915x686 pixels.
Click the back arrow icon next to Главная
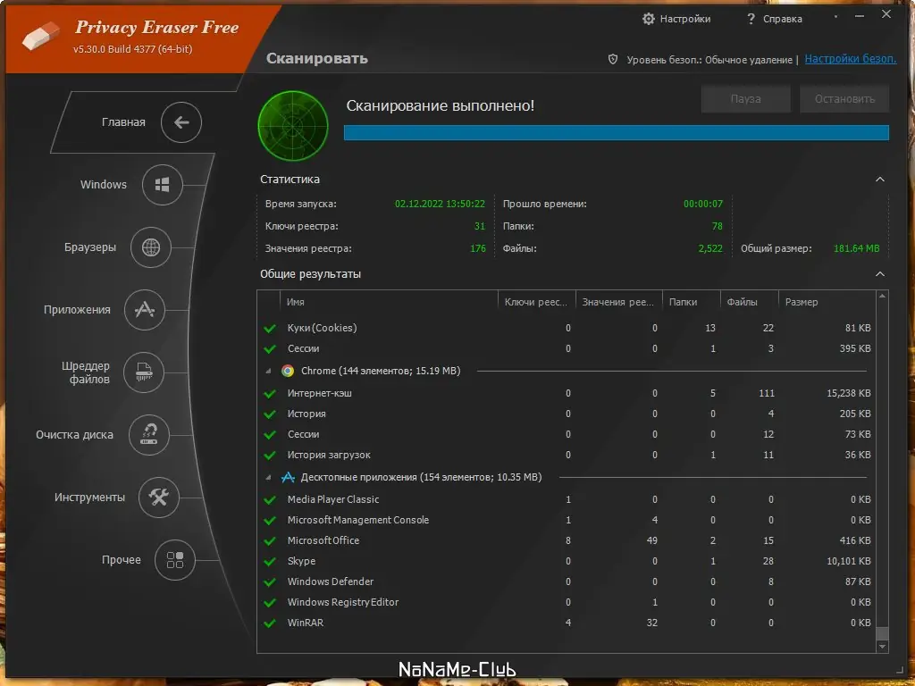181,121
